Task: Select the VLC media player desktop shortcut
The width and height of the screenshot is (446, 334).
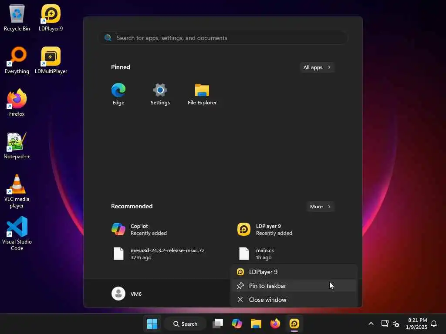Action: coord(17,191)
